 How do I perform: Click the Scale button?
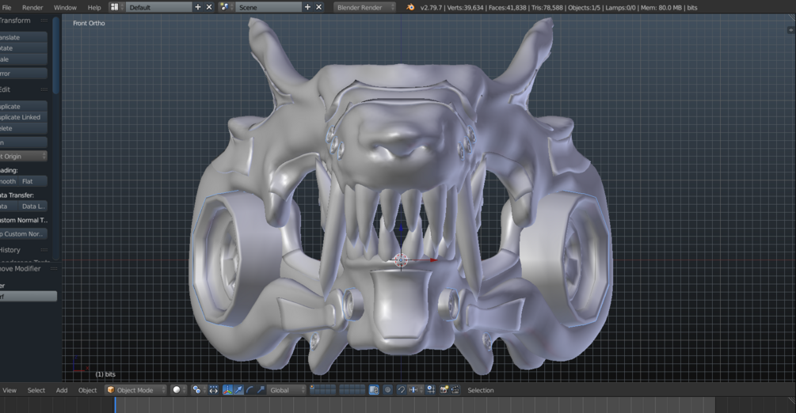click(x=23, y=59)
